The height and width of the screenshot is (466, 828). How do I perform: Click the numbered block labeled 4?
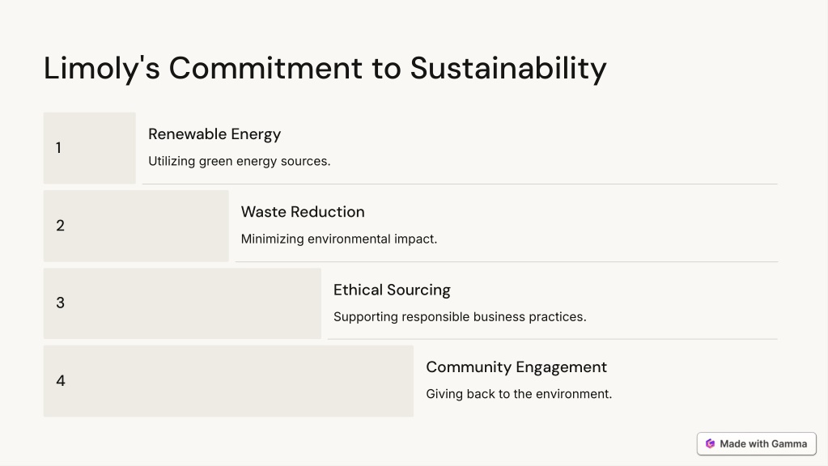coord(228,381)
